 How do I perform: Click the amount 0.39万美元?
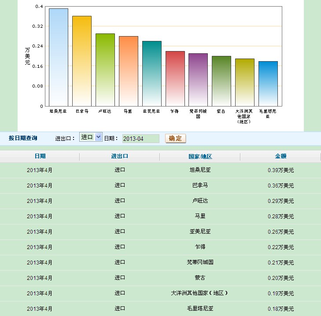280,170
